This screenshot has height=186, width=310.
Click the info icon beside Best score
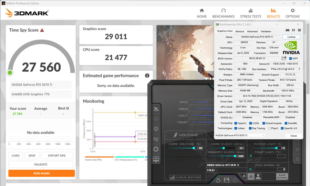[68, 108]
